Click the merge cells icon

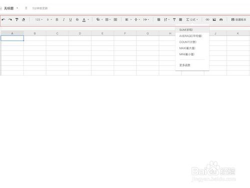(115, 20)
